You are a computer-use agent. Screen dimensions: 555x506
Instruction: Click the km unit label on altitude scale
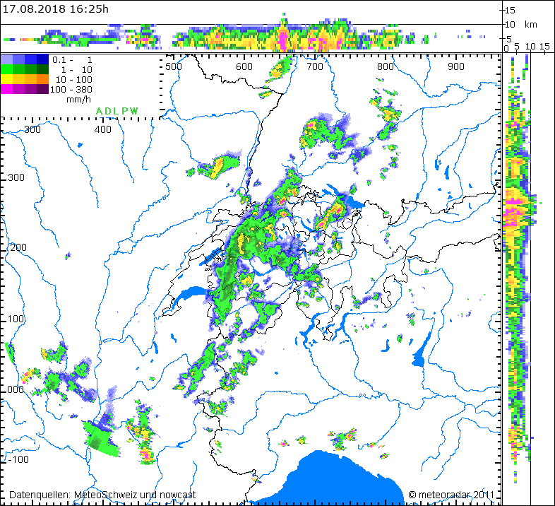coord(530,25)
